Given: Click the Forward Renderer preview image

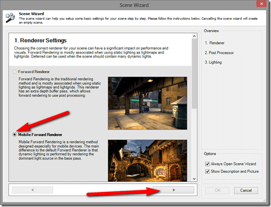Looking at the screenshot, I should pyautogui.click(x=147, y=103).
